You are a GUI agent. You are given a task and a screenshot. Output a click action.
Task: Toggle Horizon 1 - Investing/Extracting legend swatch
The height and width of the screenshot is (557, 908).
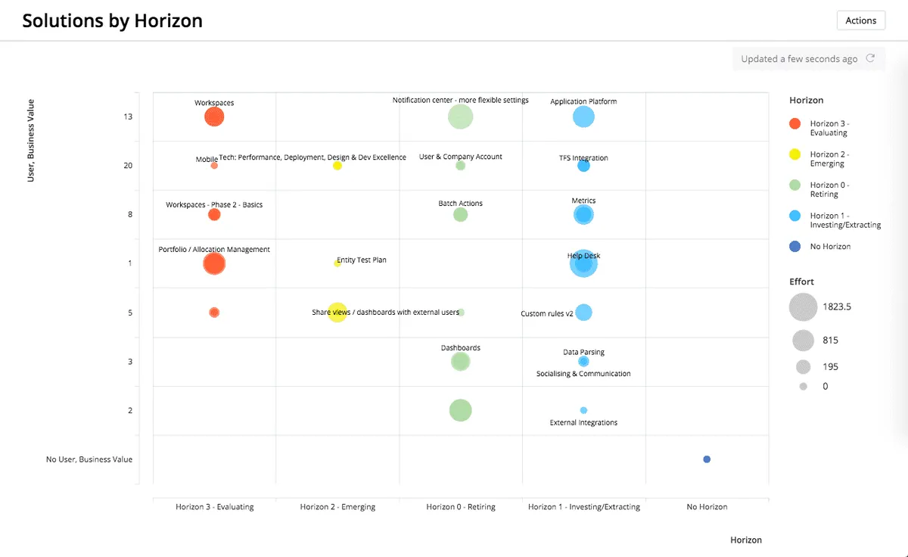point(794,216)
